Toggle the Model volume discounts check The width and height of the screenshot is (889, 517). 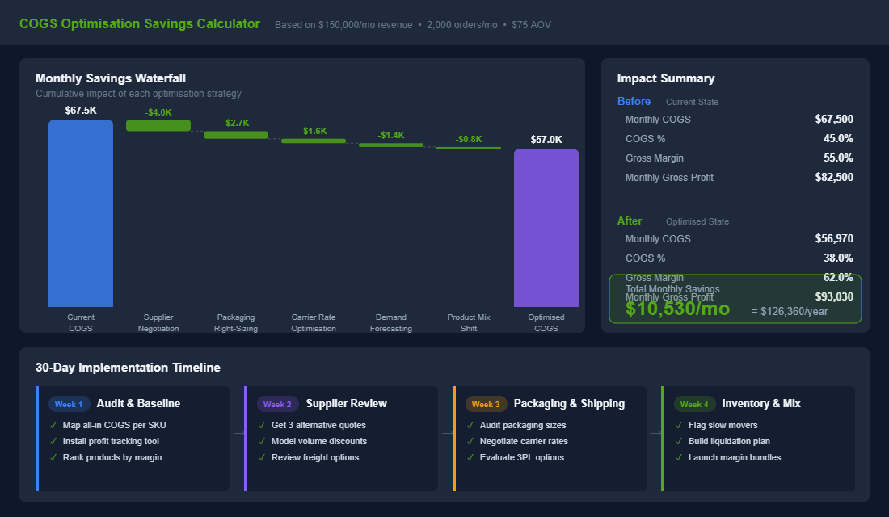(262, 441)
